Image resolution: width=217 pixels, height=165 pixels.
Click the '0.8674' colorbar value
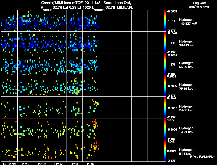click(x=172, y=98)
